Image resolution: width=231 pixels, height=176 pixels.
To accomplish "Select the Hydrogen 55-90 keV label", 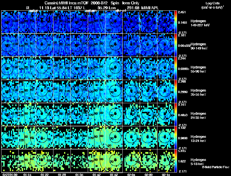I will (x=198, y=69).
